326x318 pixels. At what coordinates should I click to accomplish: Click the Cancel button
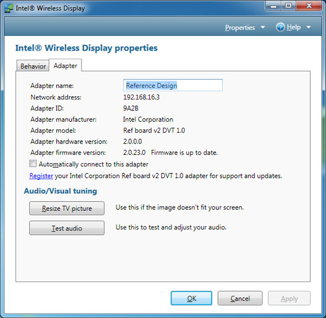(x=240, y=298)
